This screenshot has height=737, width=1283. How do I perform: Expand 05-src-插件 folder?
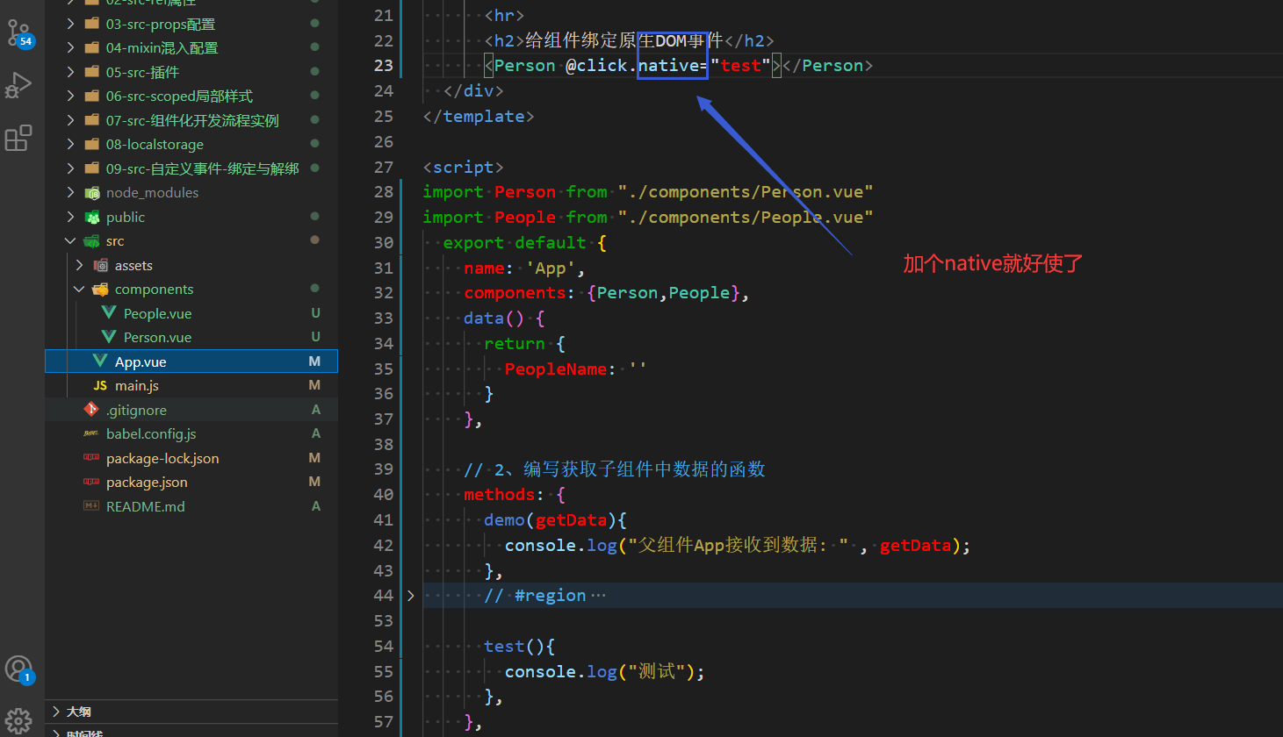tap(70, 72)
